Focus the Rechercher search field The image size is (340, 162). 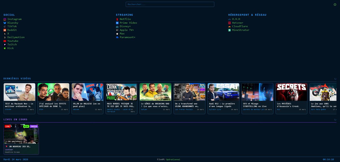(170, 5)
